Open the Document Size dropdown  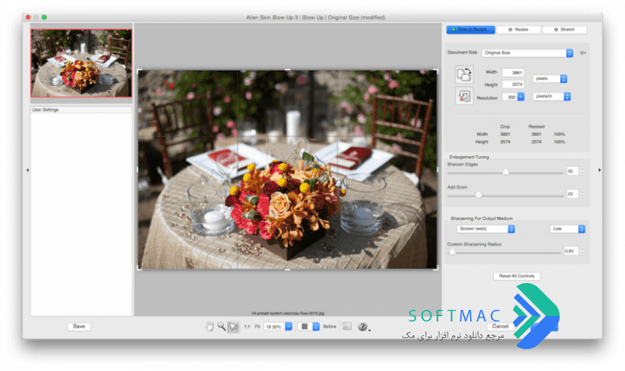(527, 53)
